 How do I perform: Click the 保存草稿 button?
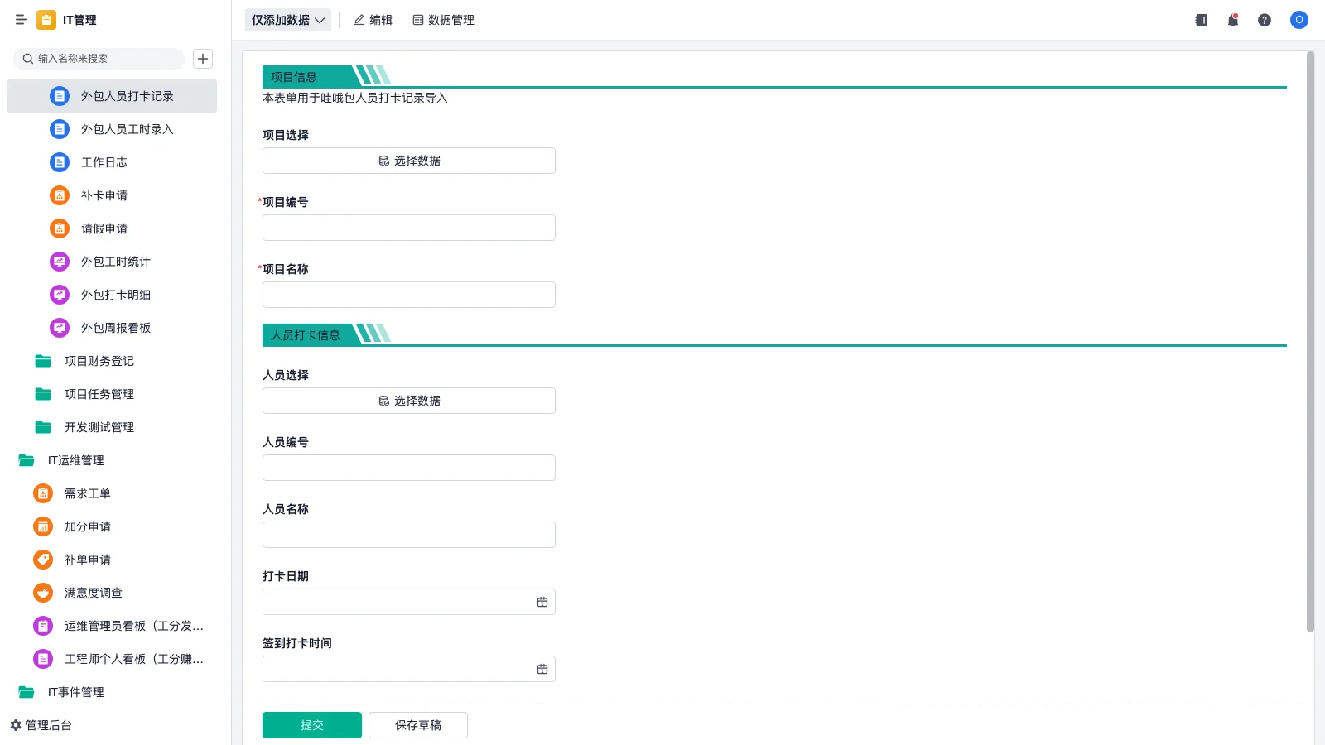tap(417, 725)
